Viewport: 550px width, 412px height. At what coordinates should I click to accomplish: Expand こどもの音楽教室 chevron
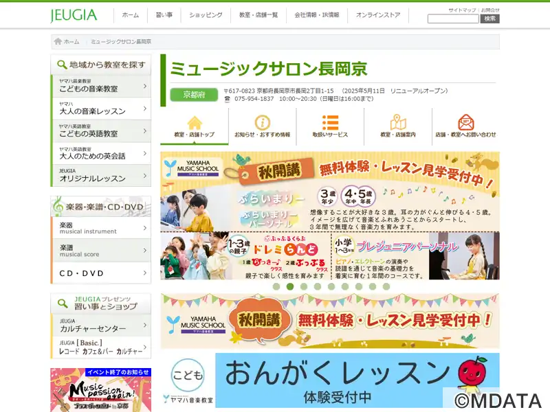pyautogui.click(x=145, y=86)
